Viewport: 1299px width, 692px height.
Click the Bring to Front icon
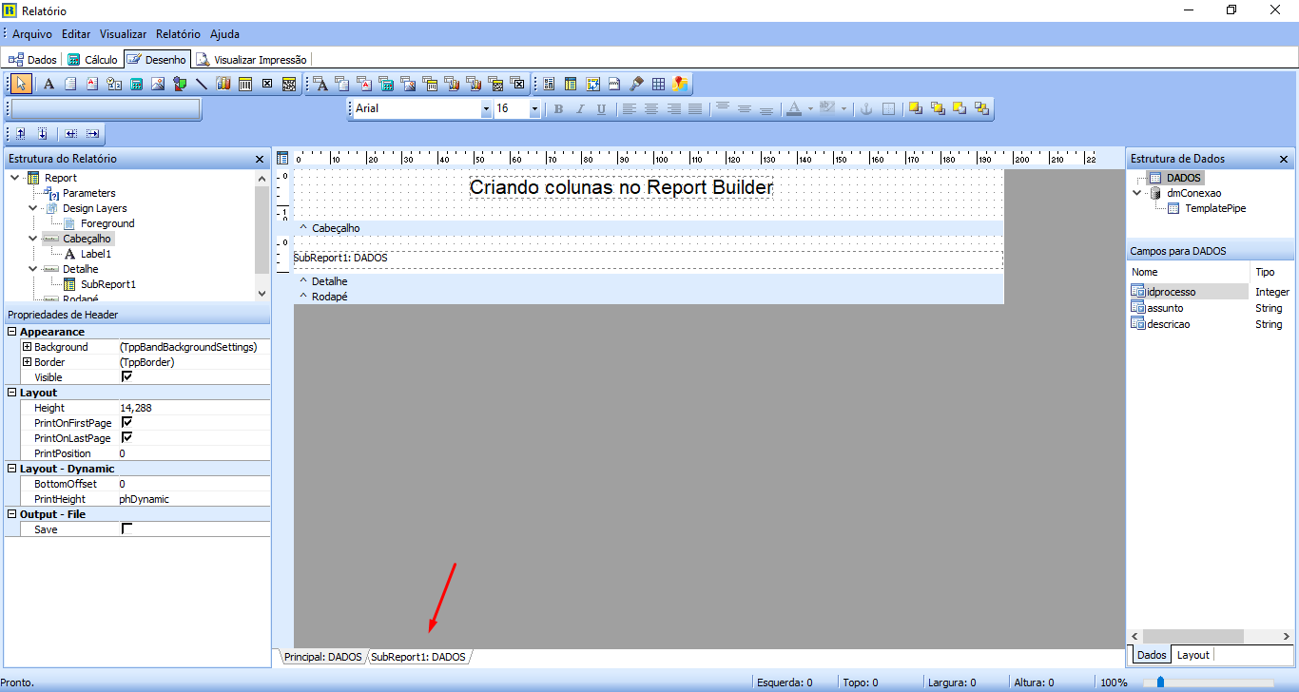click(x=916, y=108)
